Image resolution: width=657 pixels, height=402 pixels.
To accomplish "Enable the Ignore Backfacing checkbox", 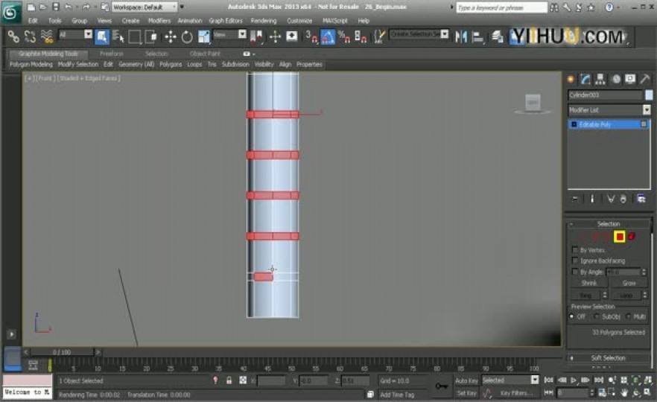I will click(x=575, y=261).
